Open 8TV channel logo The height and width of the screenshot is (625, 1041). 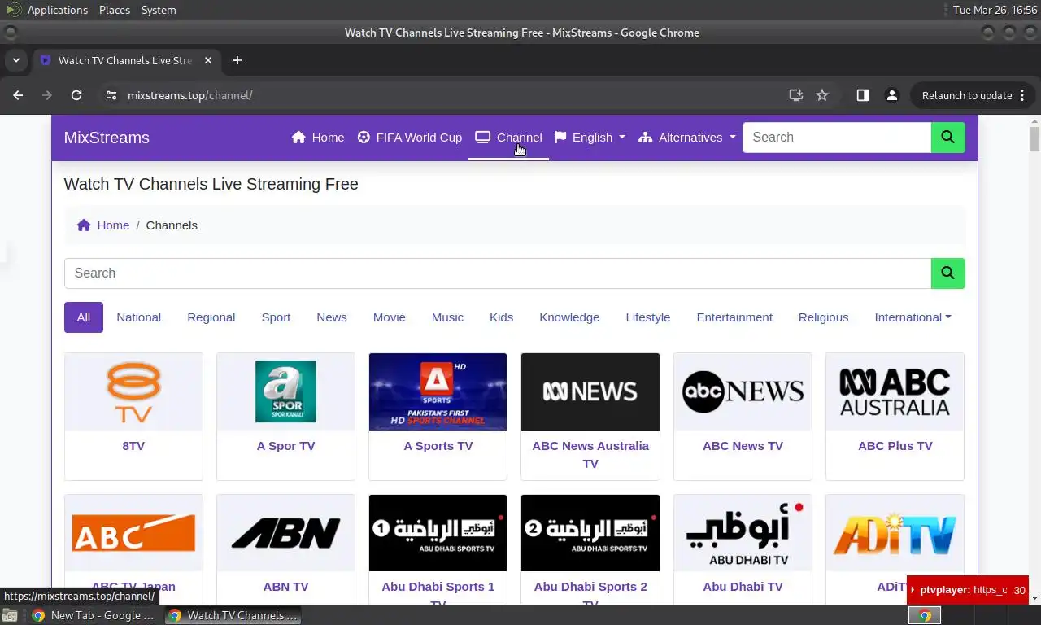pos(133,391)
